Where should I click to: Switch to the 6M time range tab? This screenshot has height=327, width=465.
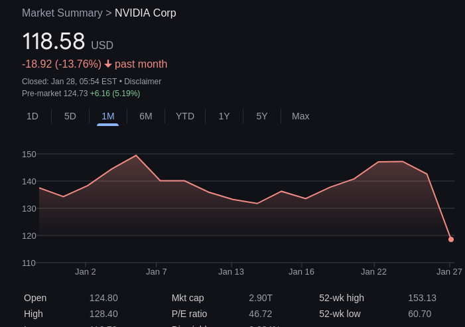tap(146, 116)
